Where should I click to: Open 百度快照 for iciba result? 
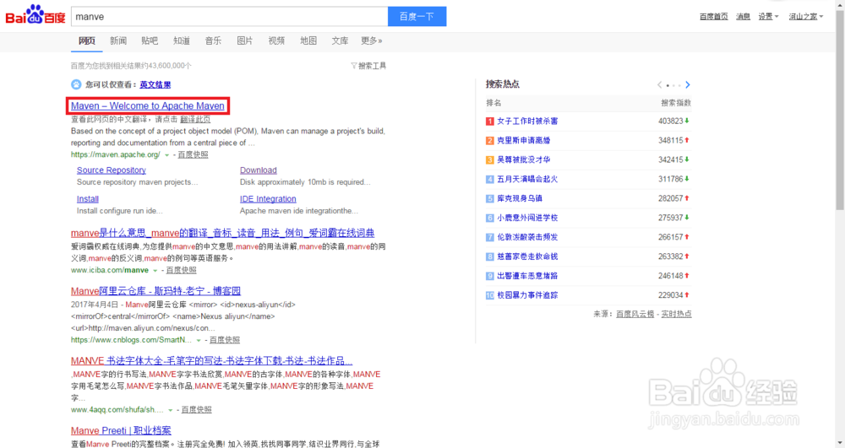[181, 270]
